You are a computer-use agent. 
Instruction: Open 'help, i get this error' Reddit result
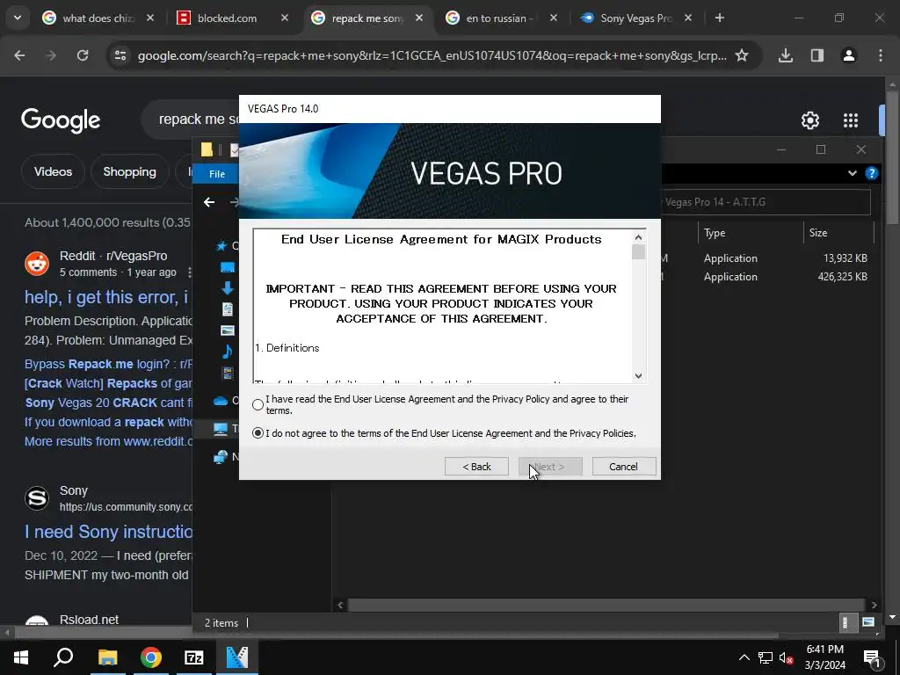tap(106, 297)
